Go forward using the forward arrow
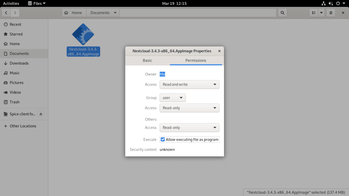The height and width of the screenshot is (196, 349). (15, 13)
